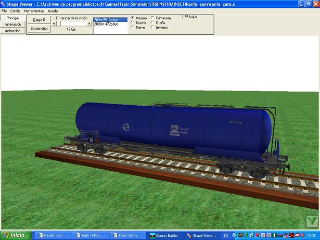Click the left arrow of vision distance slider
The width and height of the screenshot is (320, 240).
click(x=53, y=23)
